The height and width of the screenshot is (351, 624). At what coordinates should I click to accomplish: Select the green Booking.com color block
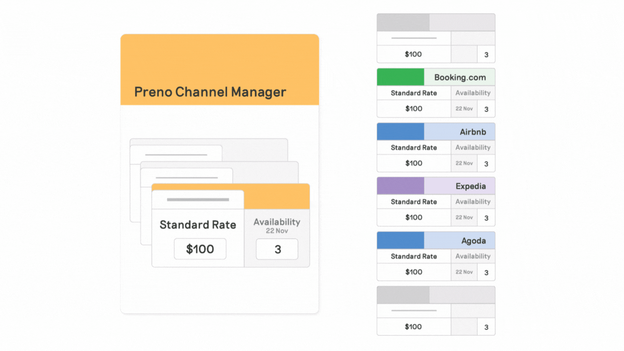pyautogui.click(x=400, y=77)
